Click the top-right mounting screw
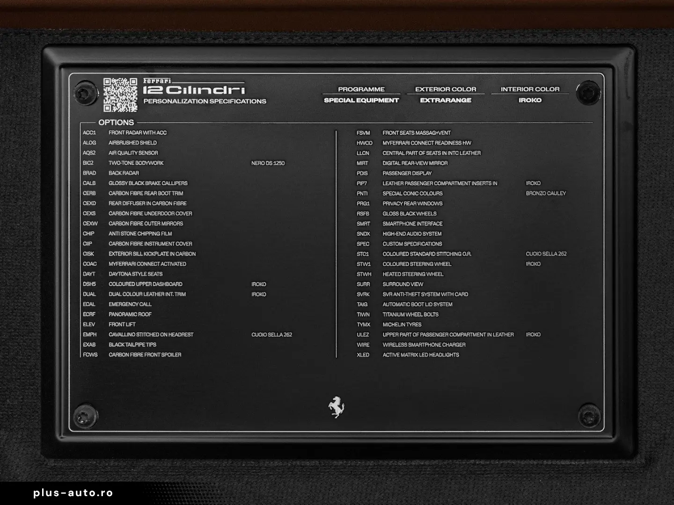The height and width of the screenshot is (505, 674). [588, 92]
